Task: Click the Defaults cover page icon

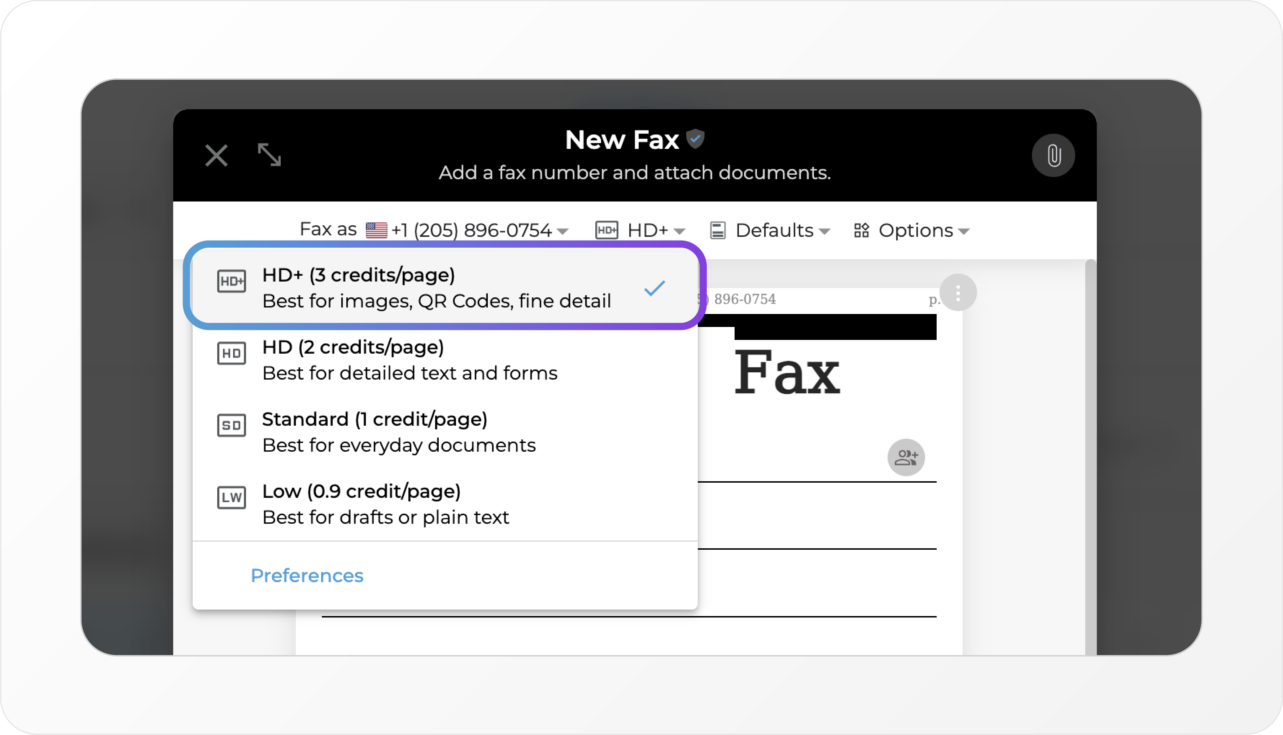Action: (717, 231)
